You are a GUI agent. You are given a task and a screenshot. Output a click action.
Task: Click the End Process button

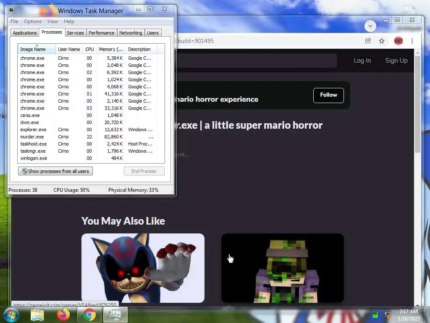144,171
